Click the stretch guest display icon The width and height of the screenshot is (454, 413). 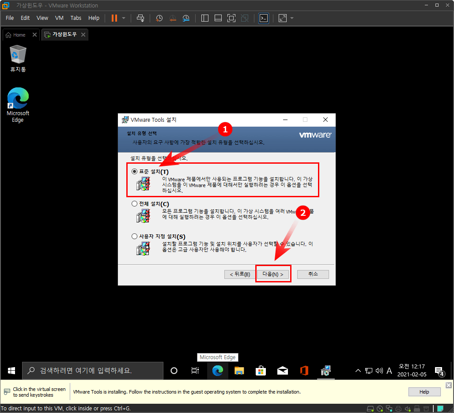[x=282, y=18]
